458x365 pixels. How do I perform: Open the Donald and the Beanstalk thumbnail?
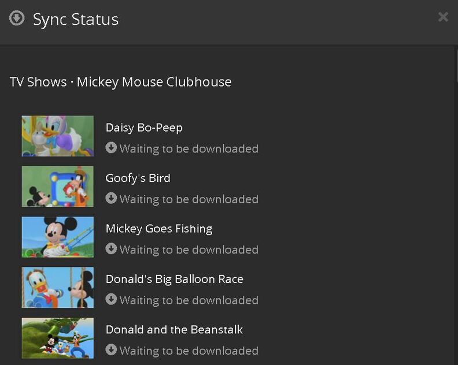click(x=58, y=338)
